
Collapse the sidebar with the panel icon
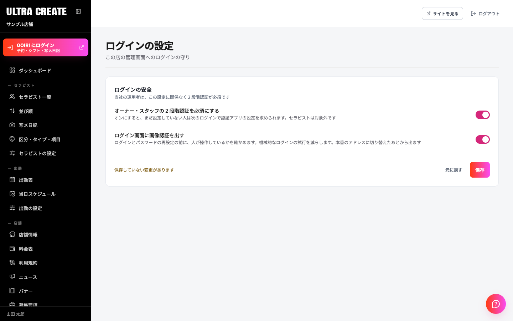78,11
